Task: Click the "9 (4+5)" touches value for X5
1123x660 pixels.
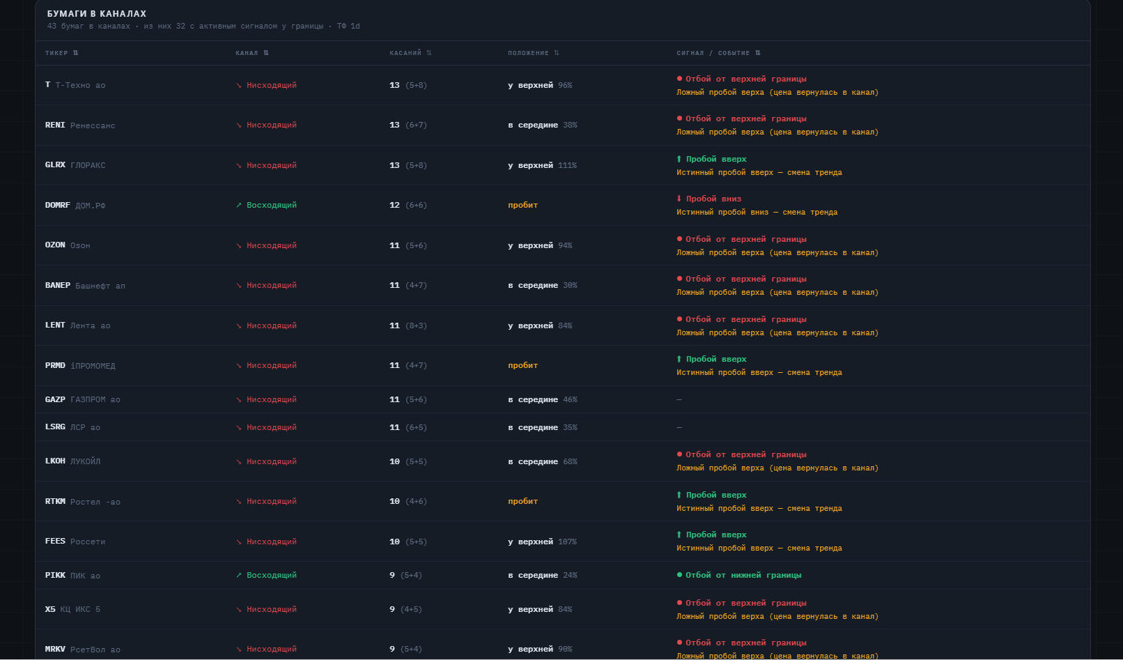Action: point(405,609)
